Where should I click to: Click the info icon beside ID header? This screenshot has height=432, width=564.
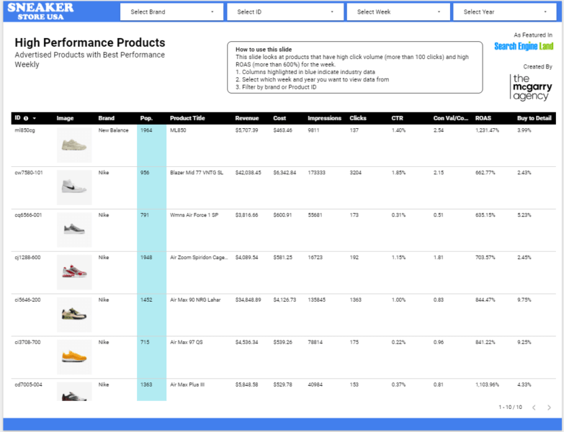[x=26, y=118]
